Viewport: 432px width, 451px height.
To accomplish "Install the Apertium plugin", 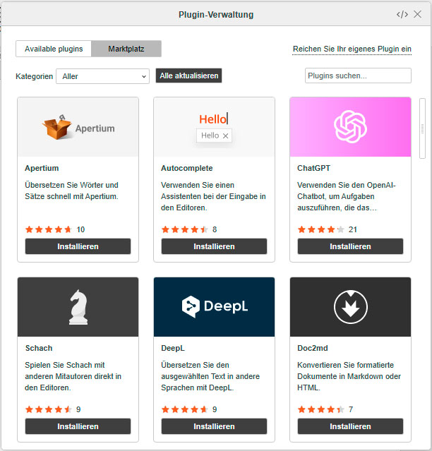I will 78,246.
